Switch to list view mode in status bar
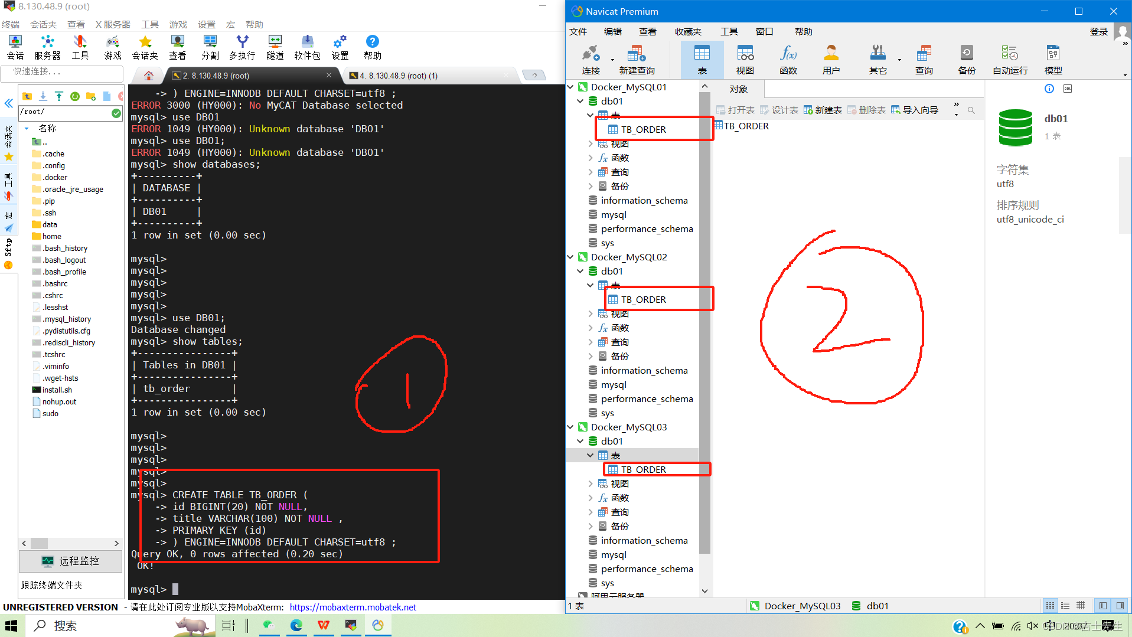The height and width of the screenshot is (637, 1132). pos(1050,606)
